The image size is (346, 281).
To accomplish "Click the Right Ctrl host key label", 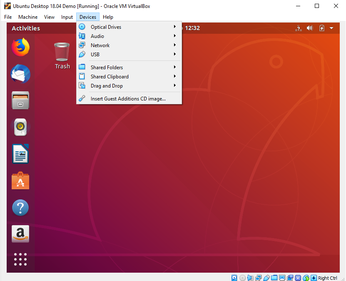I will pyautogui.click(x=327, y=278).
